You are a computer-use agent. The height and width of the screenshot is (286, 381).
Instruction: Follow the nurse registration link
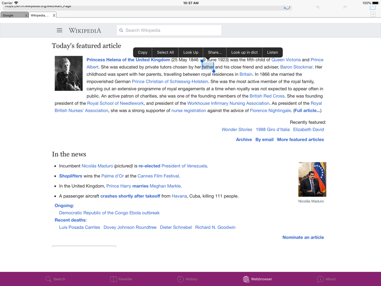189,111
